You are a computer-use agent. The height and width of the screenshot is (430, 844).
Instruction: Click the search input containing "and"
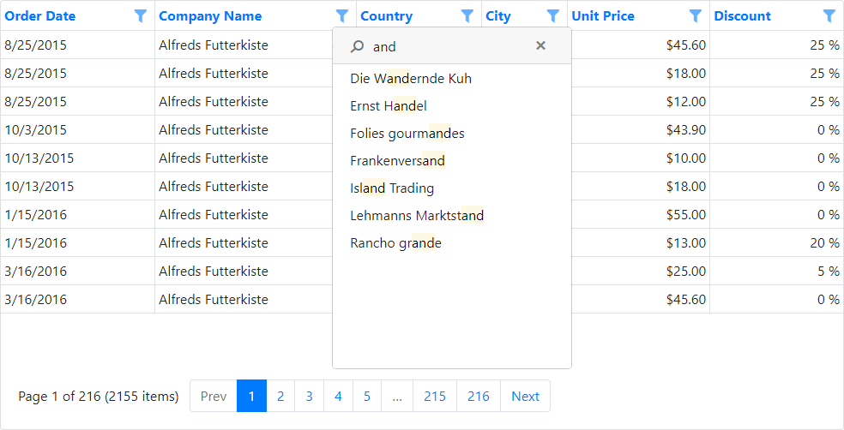tap(446, 47)
